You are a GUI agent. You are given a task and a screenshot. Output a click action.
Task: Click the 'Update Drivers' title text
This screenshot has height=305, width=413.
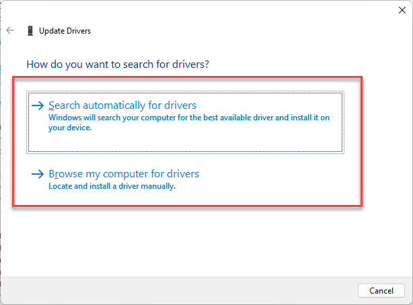[x=65, y=31]
